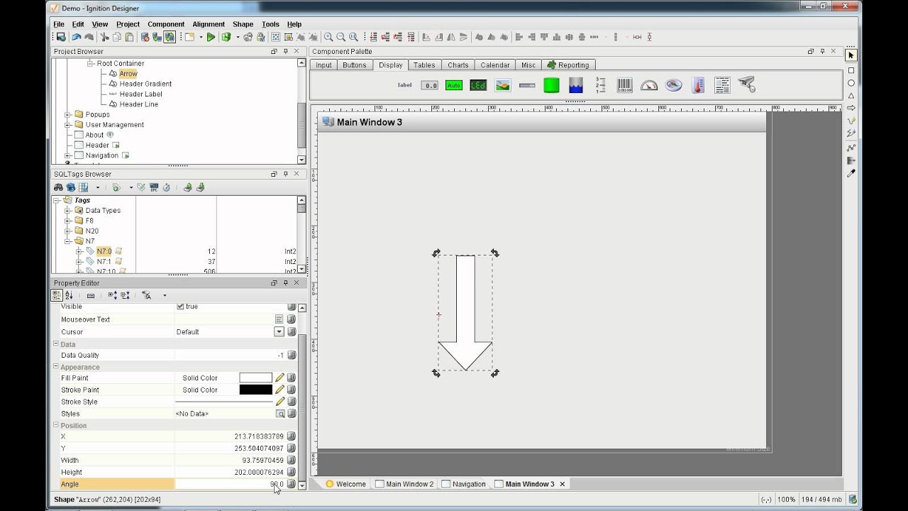Expand the F8 tag folder
Viewport: 908px width, 511px height.
pos(68,221)
